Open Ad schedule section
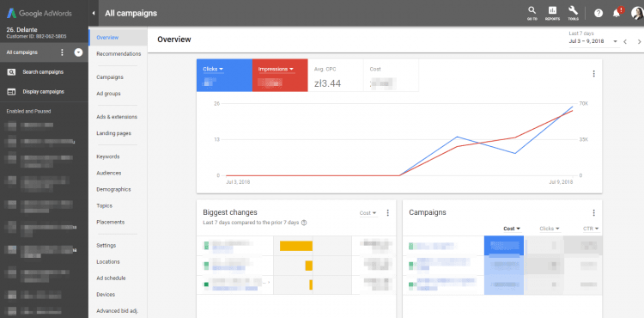Viewport: 644px width, 318px height. click(111, 278)
